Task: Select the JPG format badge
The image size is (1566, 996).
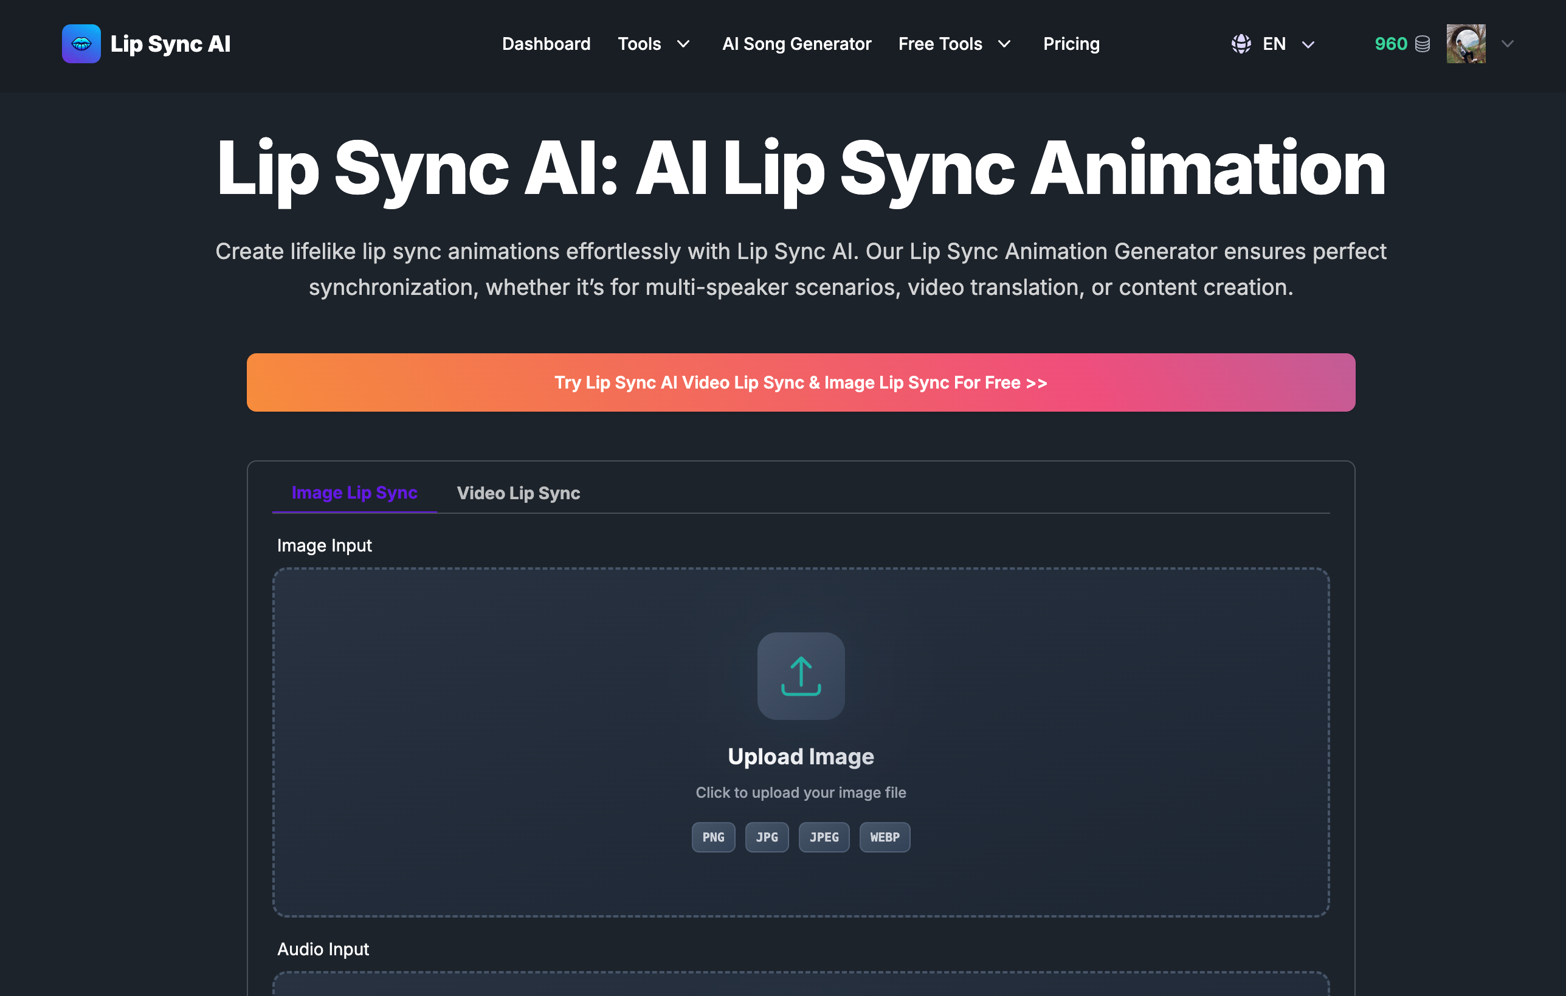Action: click(x=767, y=837)
